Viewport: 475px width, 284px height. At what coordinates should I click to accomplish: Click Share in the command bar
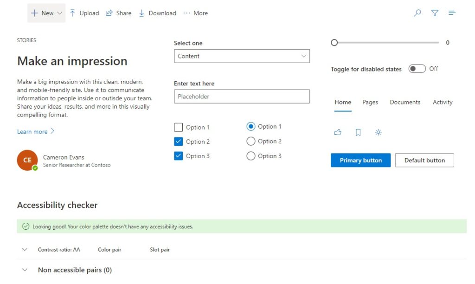[118, 13]
